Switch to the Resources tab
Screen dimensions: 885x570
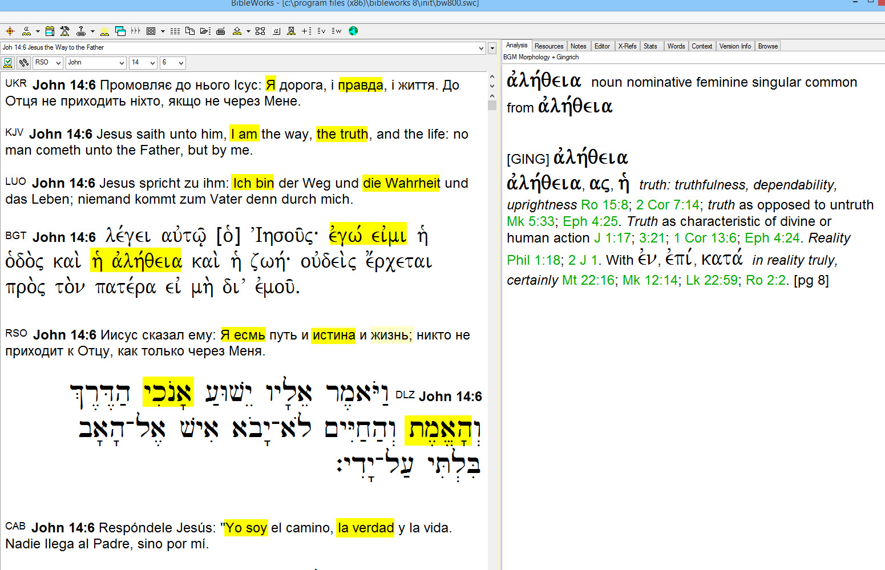coord(549,46)
